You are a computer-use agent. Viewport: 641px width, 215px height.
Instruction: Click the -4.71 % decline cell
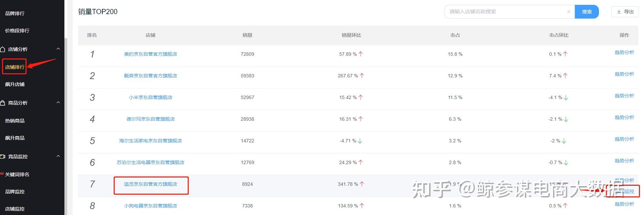click(x=351, y=141)
